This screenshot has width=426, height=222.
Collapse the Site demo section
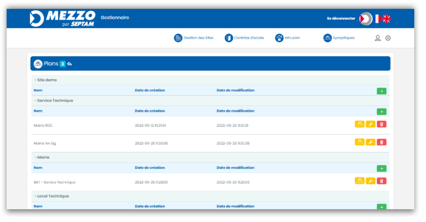[x=35, y=80]
